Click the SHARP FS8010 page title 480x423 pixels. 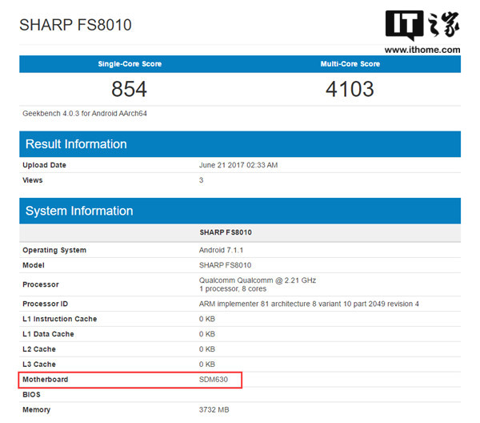pyautogui.click(x=75, y=25)
